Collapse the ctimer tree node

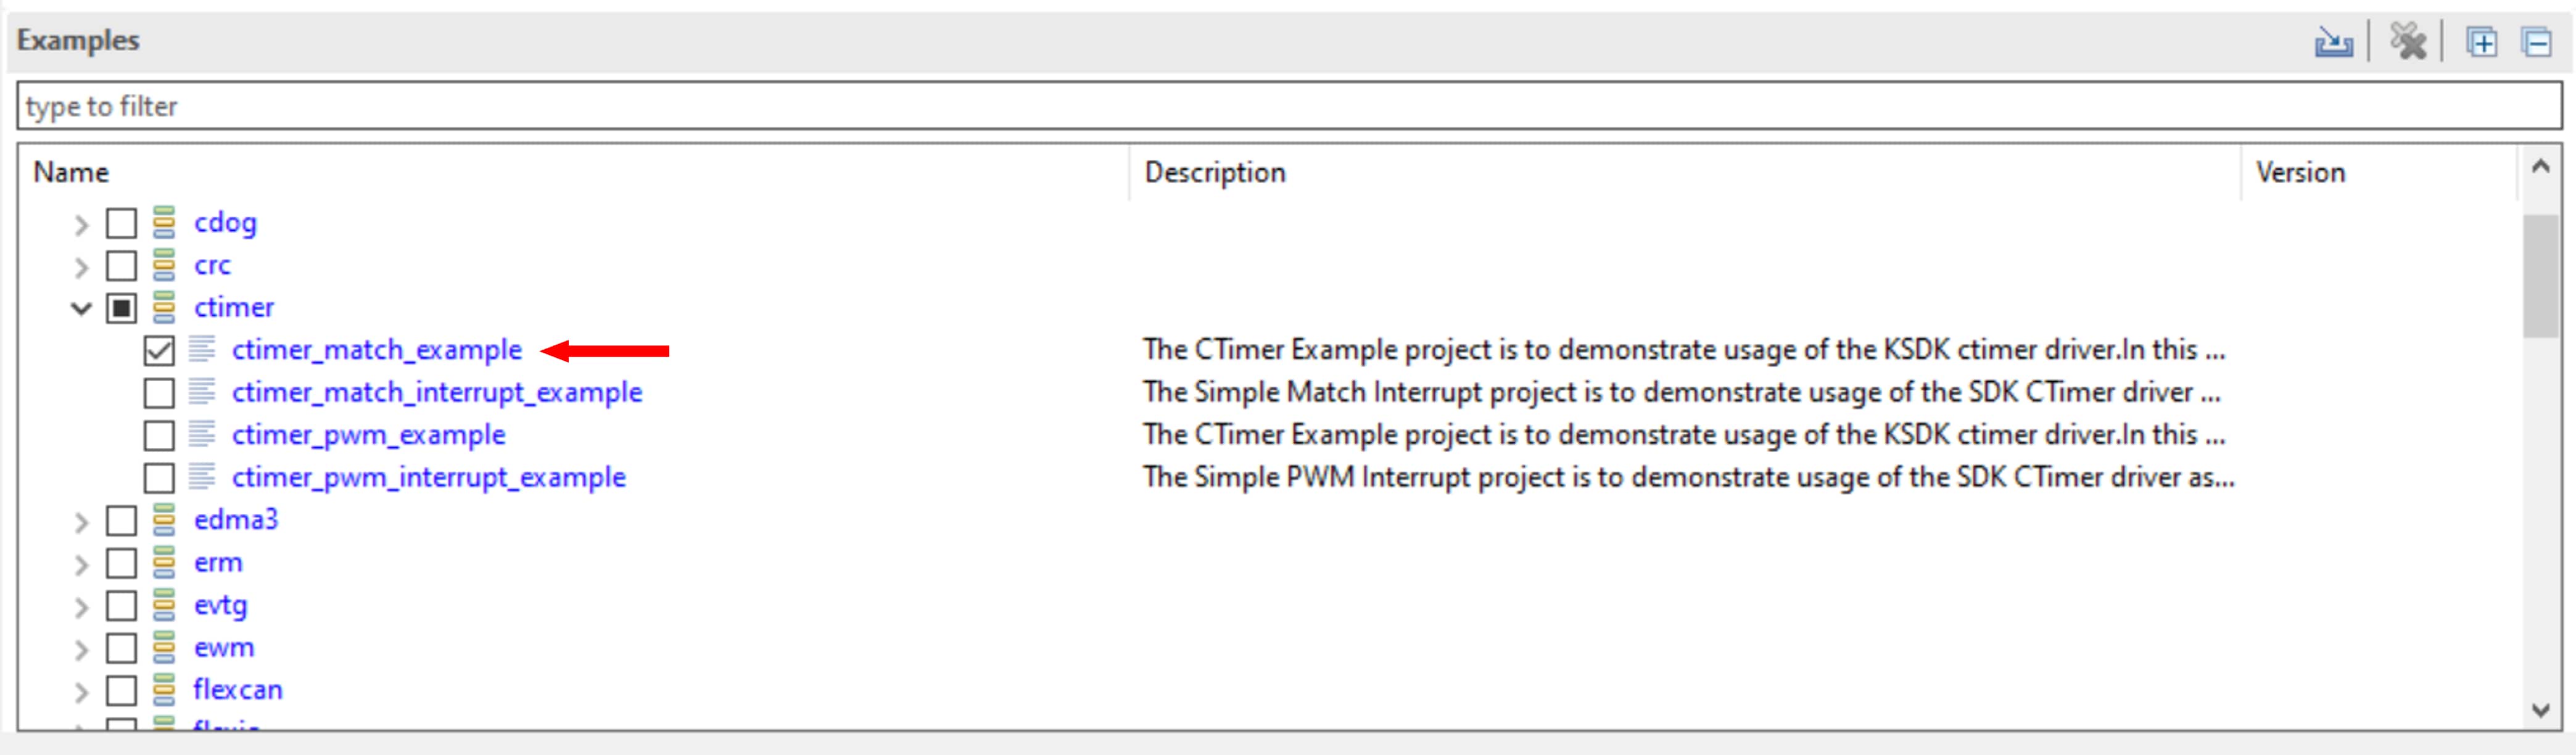point(81,308)
